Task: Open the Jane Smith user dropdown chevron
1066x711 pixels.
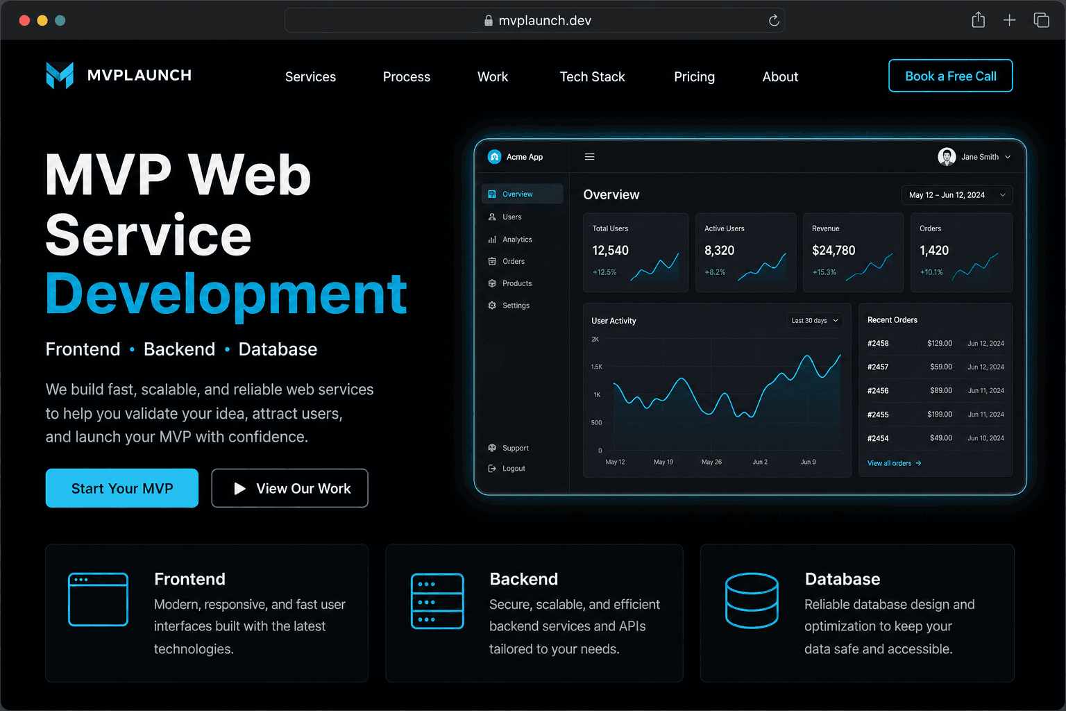Action: [1008, 157]
